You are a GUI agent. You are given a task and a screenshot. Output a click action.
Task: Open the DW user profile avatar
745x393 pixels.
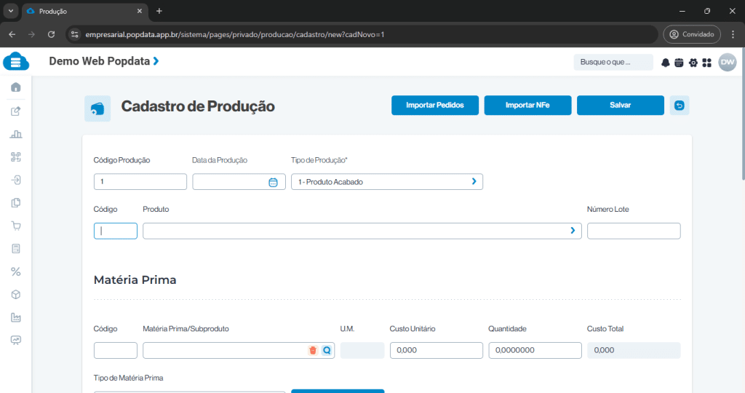tap(728, 63)
